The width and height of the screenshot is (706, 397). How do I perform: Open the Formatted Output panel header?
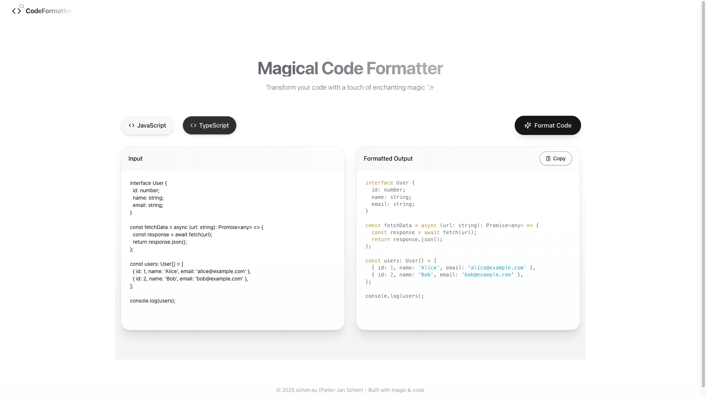point(388,158)
